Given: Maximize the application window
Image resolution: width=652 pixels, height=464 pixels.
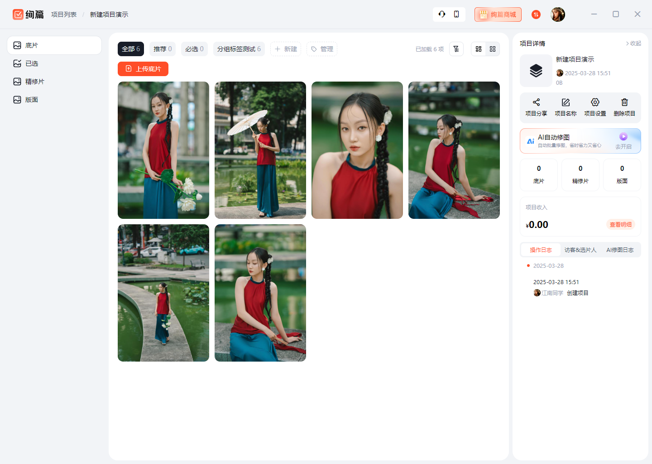Looking at the screenshot, I should pos(616,14).
